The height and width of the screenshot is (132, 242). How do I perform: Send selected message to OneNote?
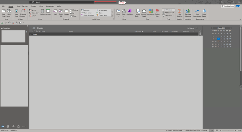click(x=130, y=12)
